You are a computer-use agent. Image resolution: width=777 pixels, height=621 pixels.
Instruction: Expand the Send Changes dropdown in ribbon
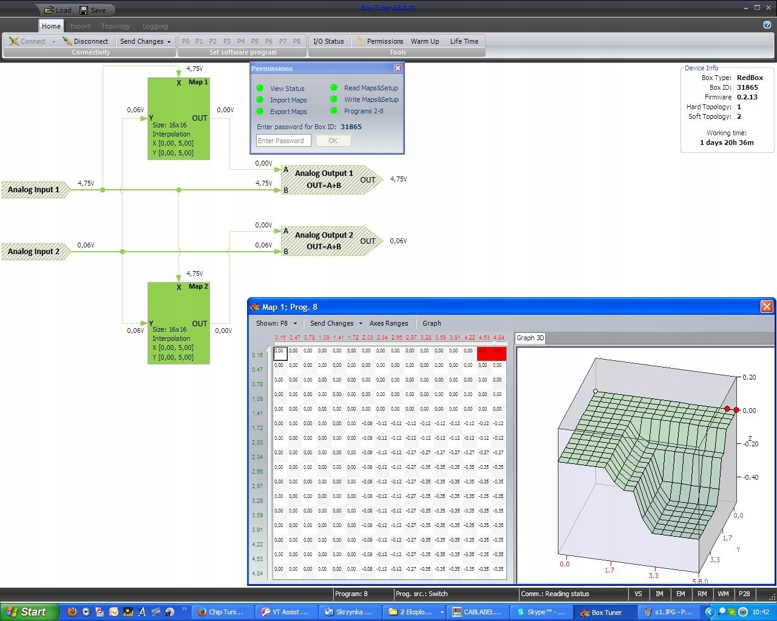click(169, 42)
